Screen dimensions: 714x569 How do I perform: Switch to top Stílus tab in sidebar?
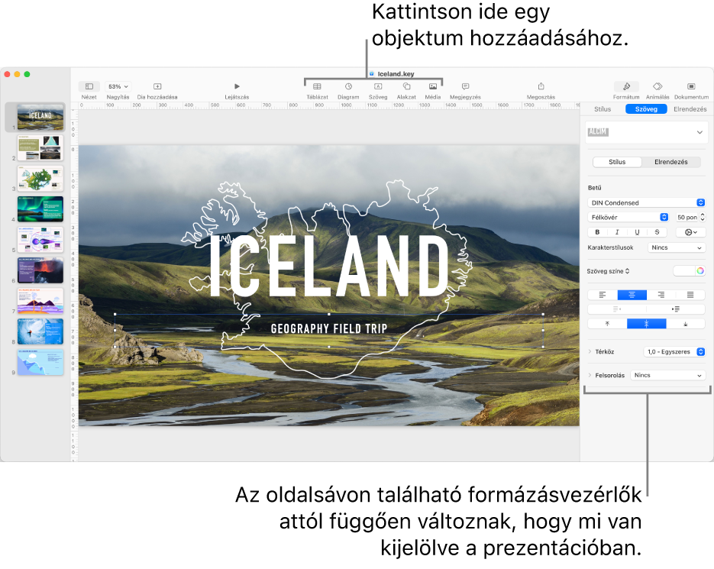(x=603, y=109)
